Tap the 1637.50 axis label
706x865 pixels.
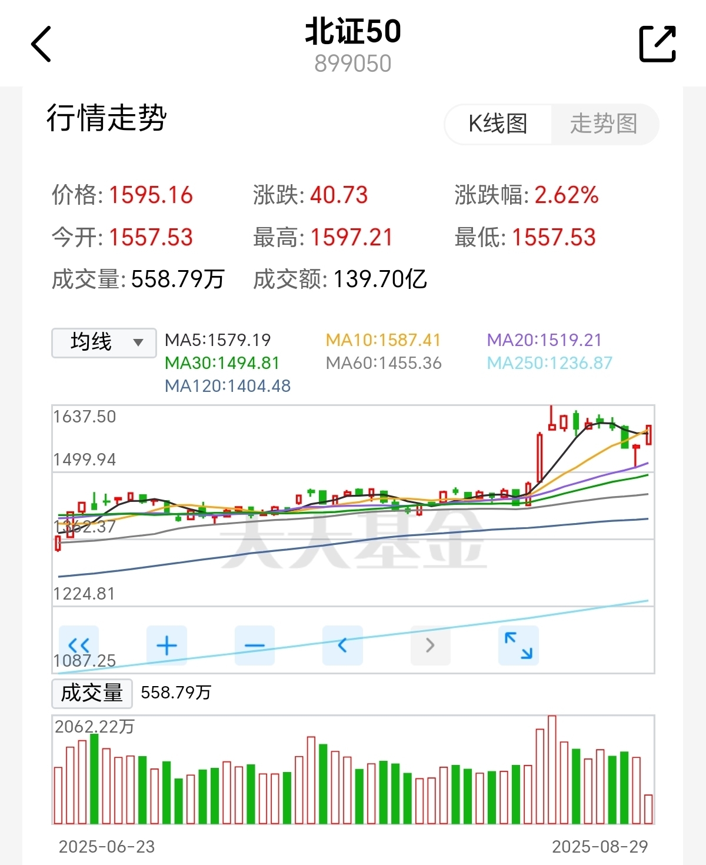click(x=85, y=417)
